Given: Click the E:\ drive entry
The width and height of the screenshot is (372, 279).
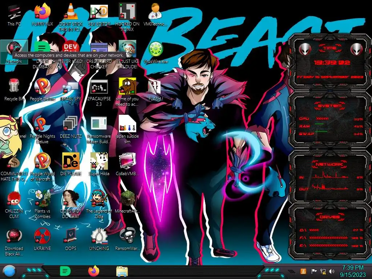Looking at the screenshot, I should pos(331,246).
